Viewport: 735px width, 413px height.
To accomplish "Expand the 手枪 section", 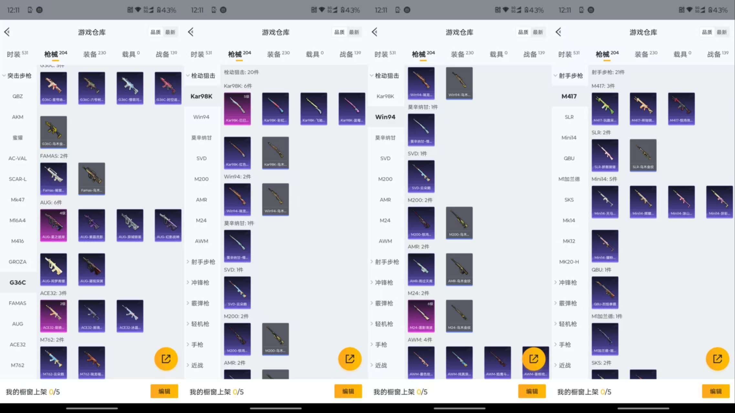I will click(x=196, y=345).
